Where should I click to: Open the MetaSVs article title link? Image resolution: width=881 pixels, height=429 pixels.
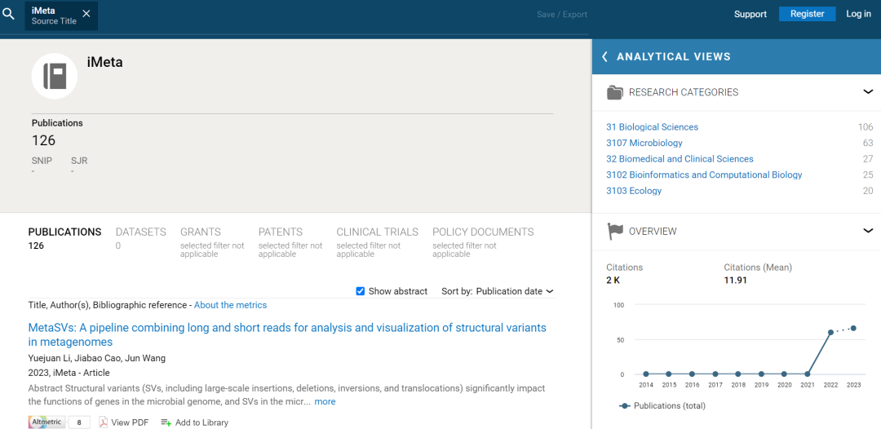287,334
